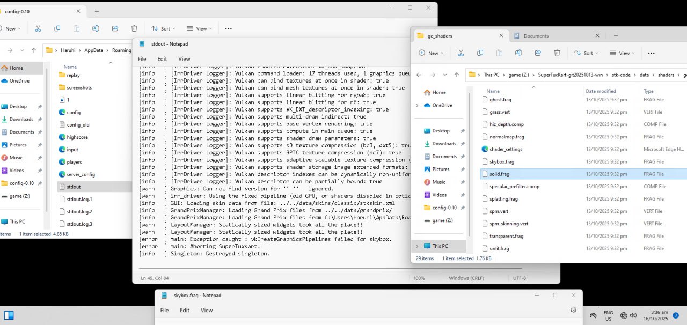Add a new tab in ge_shaders window
This screenshot has width=687, height=325.
pos(616,36)
